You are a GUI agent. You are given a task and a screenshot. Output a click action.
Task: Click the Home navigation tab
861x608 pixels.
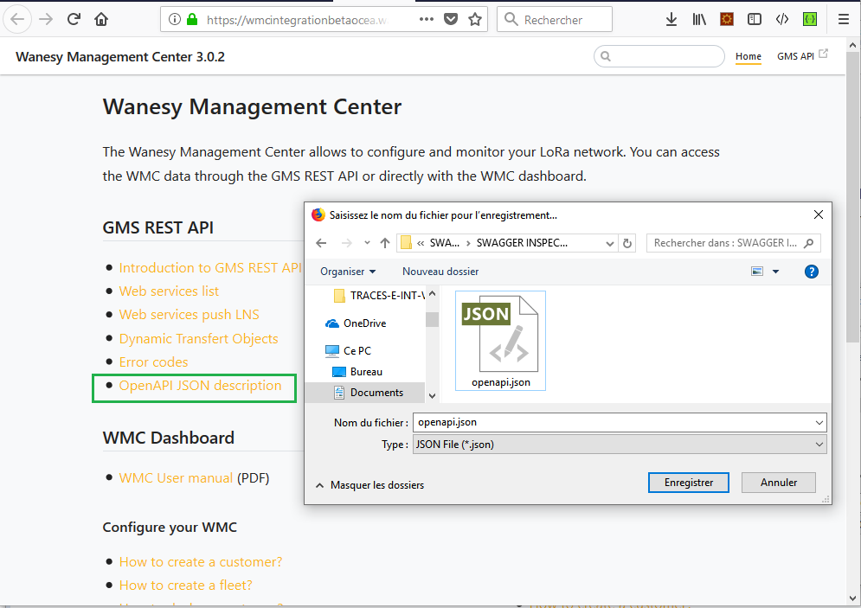coord(748,56)
